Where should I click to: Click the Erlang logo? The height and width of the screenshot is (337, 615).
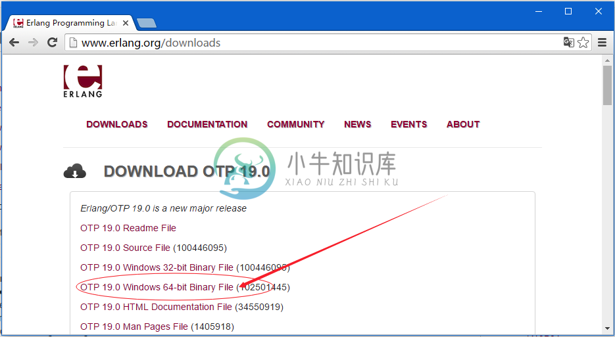click(x=83, y=81)
